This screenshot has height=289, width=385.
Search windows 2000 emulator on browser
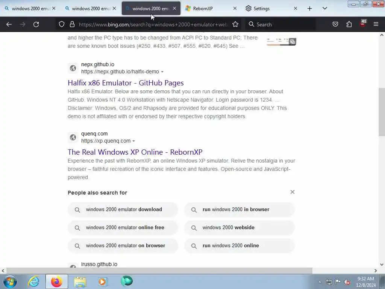click(123, 246)
